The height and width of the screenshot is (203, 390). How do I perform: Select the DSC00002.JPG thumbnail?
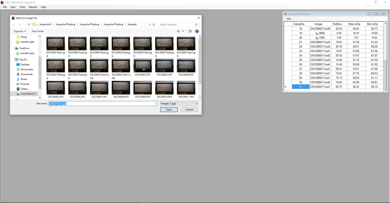[x=142, y=67]
